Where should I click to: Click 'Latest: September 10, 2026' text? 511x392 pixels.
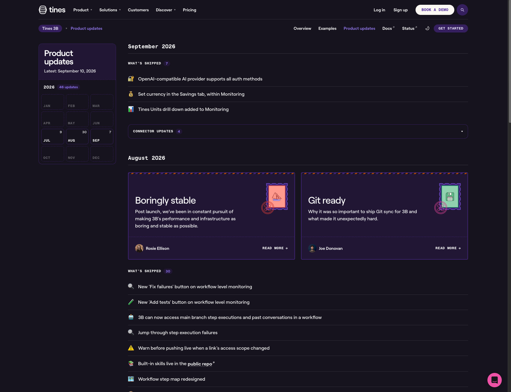tap(70, 71)
